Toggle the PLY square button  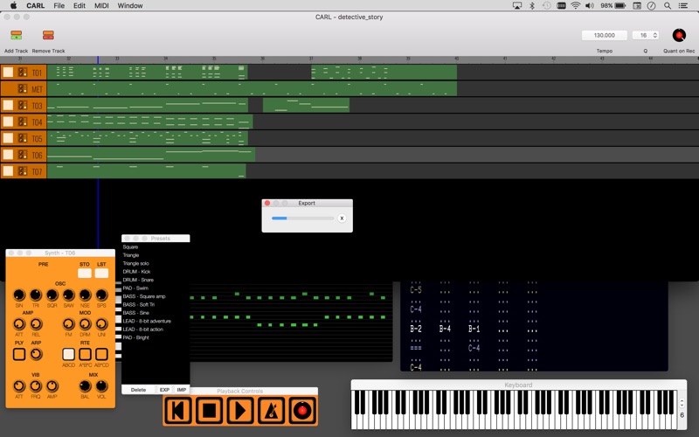tap(18, 355)
